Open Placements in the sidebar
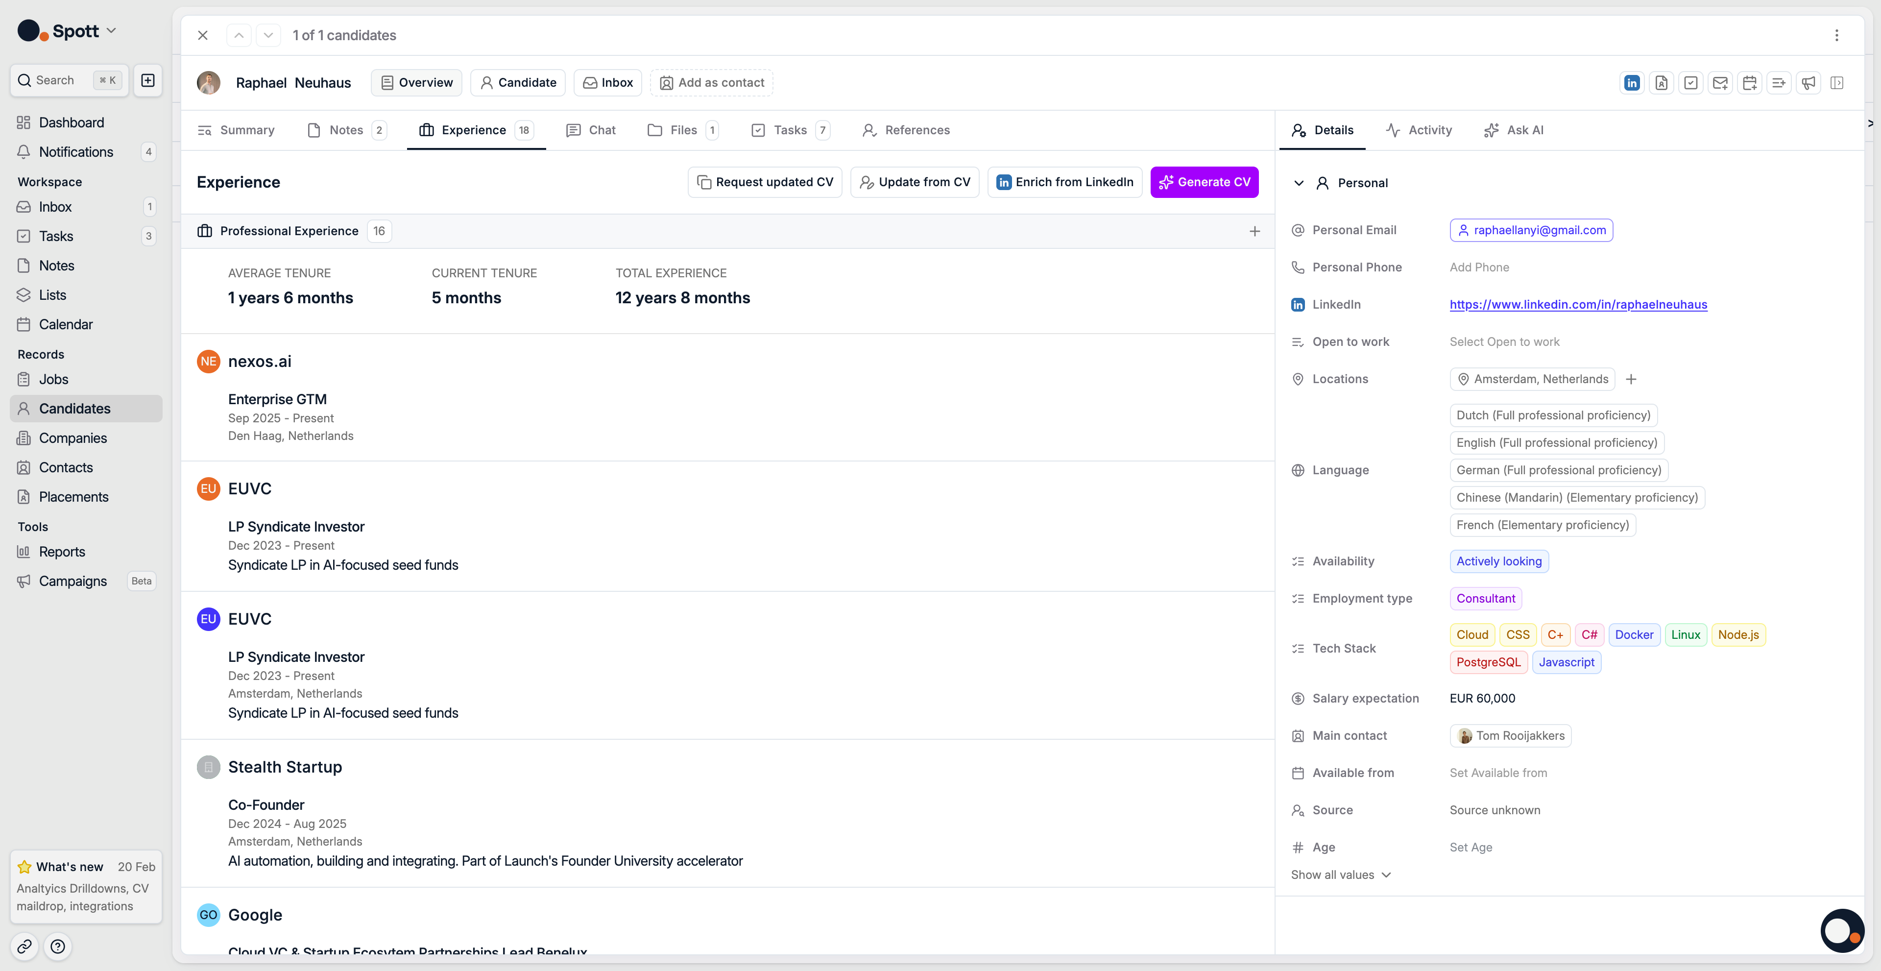The height and width of the screenshot is (971, 1881). tap(86, 496)
